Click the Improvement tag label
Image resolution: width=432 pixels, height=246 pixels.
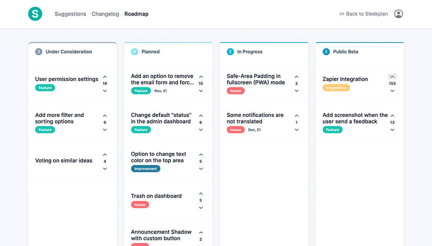pyautogui.click(x=146, y=169)
